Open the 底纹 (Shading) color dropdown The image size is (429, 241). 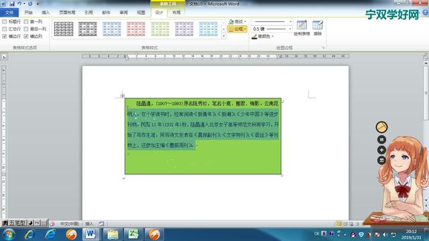(x=245, y=21)
